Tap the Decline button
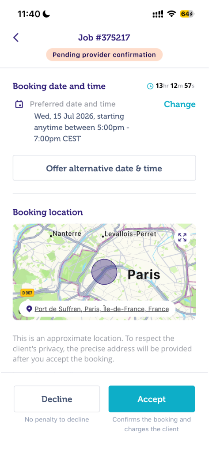The width and height of the screenshot is (209, 452). tap(57, 399)
